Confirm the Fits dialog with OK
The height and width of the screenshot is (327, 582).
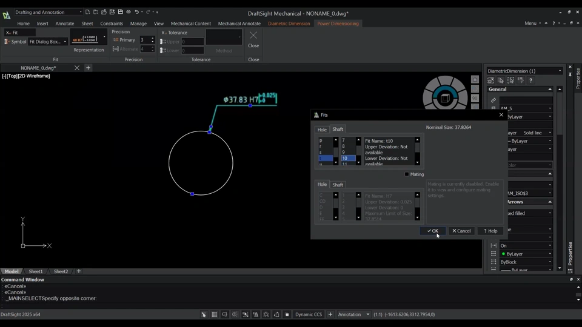[432, 231]
